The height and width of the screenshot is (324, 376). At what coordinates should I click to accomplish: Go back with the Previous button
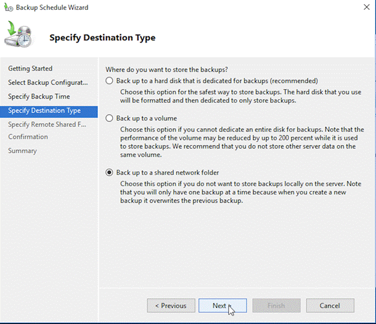coord(170,306)
